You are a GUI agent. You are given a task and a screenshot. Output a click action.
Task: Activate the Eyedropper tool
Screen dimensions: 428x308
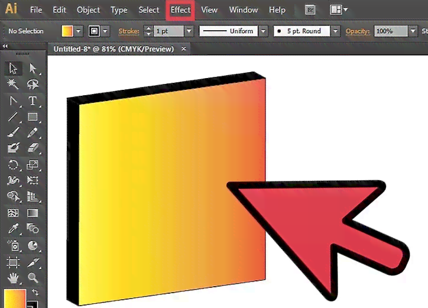click(x=13, y=229)
